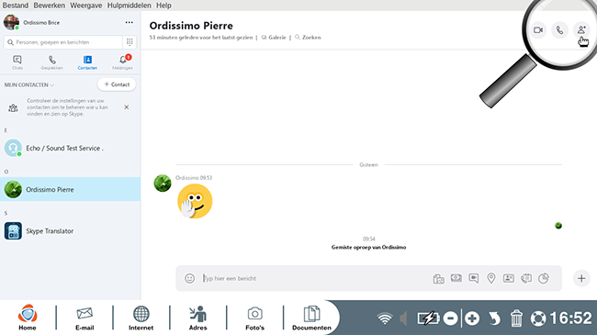
Task: Open the three-dots more menu beside Ordissimo Brice
Action: coord(130,22)
